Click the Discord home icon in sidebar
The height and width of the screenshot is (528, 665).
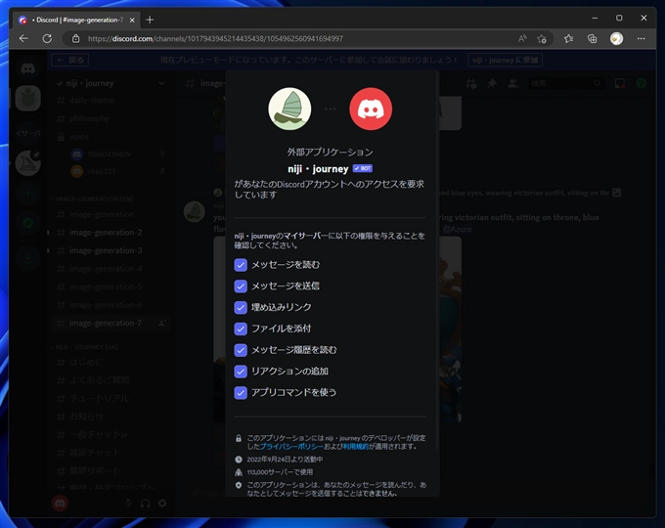pyautogui.click(x=28, y=68)
